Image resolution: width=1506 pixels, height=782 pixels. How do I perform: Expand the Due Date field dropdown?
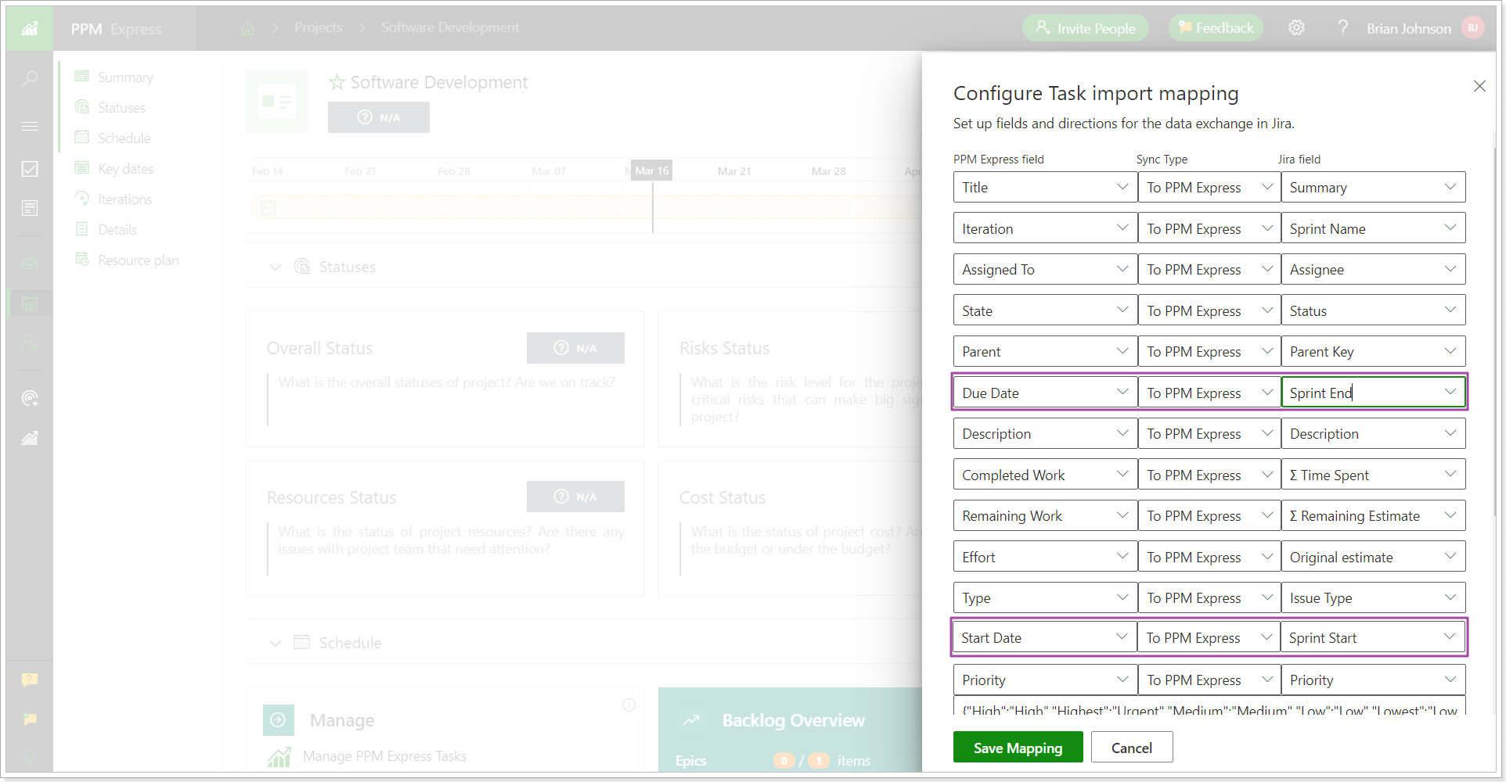[1122, 392]
